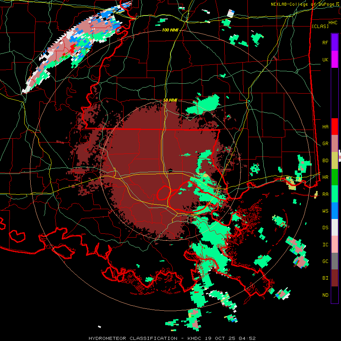Image resolution: width=341 pixels, height=341 pixels.
Task: Click the HR dark green legend swatch
Action: click(x=335, y=177)
